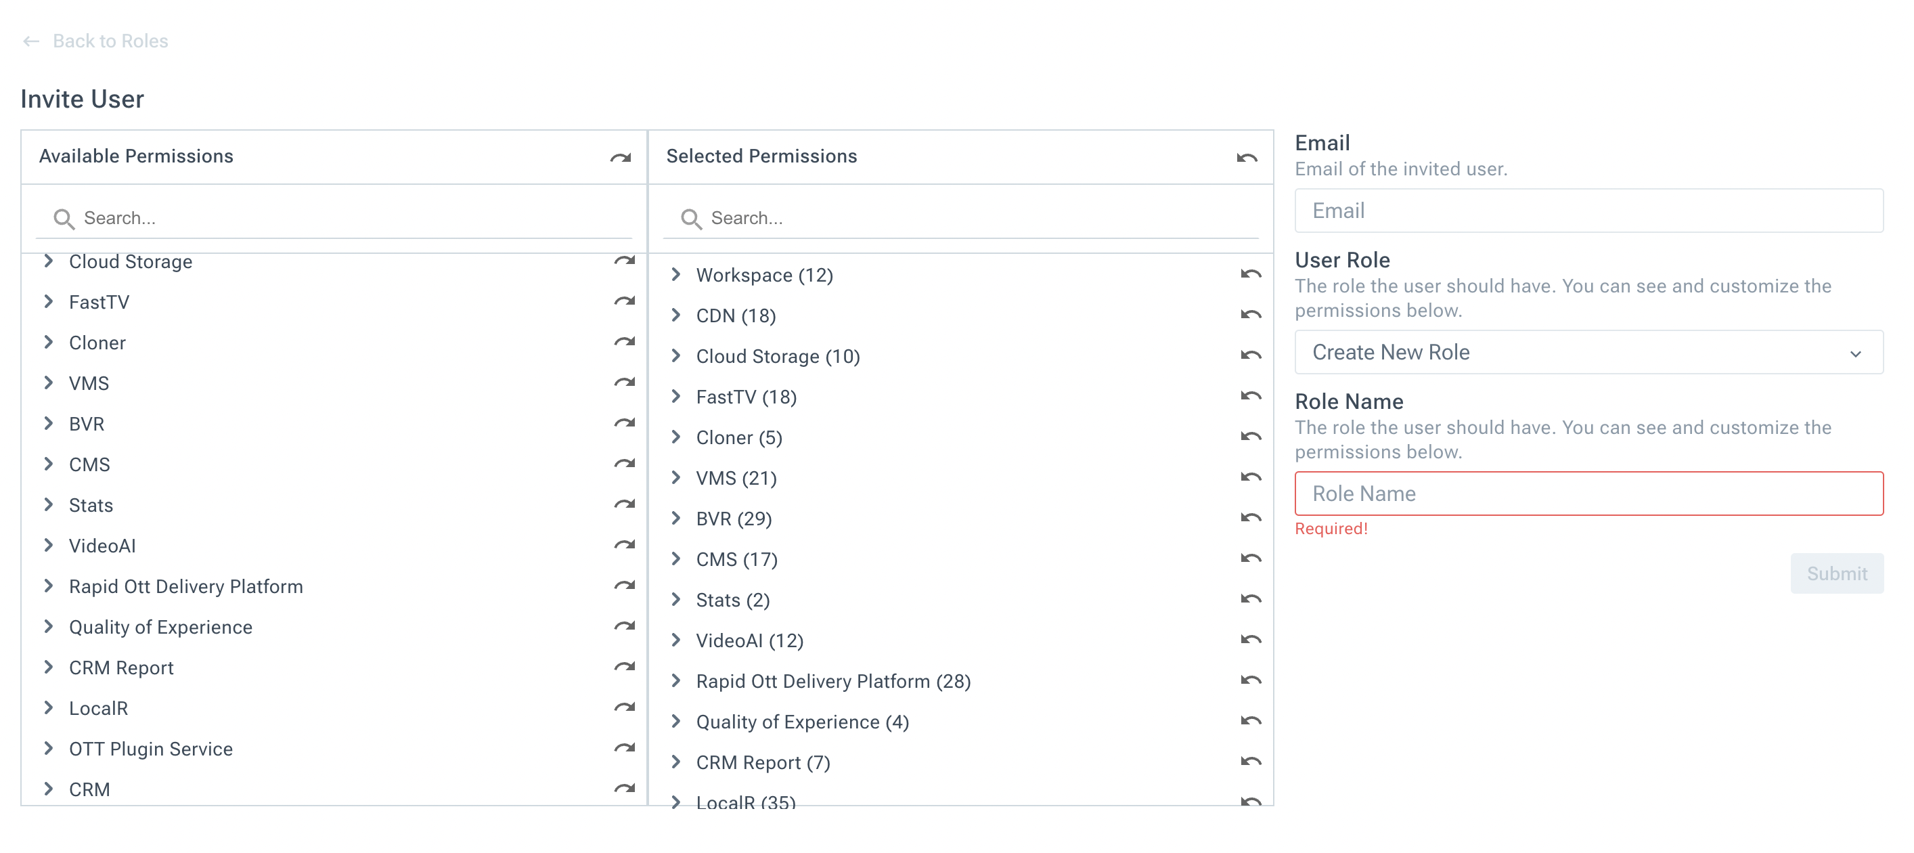Image resolution: width=1914 pixels, height=853 pixels.
Task: Remove Stats (2) with its undo arrow
Action: pyautogui.click(x=1251, y=600)
